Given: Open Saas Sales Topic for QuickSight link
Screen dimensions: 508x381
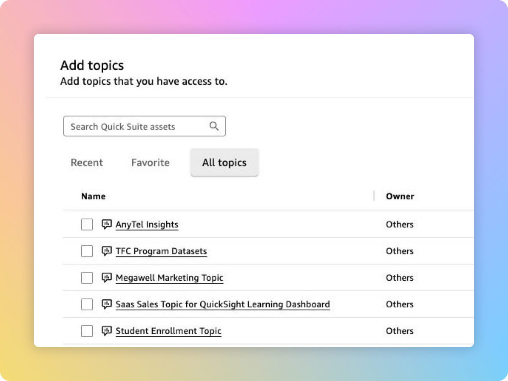Looking at the screenshot, I should pos(223,304).
